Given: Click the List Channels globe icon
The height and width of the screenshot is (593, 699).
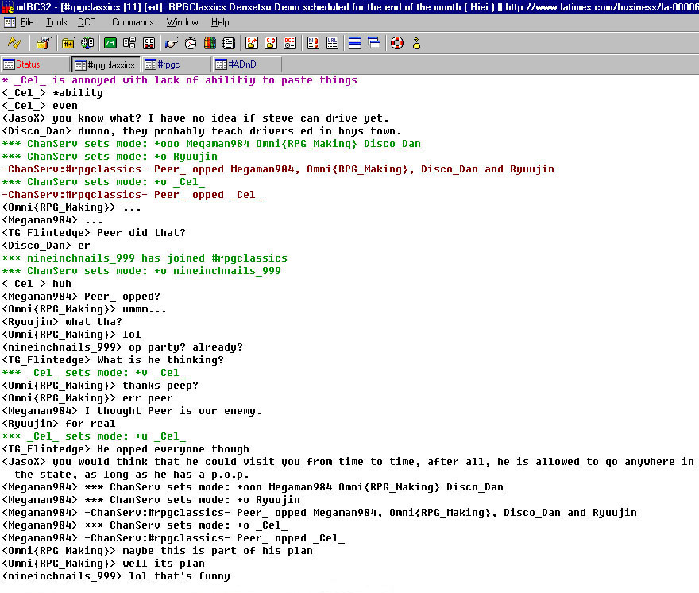Looking at the screenshot, I should [87, 43].
